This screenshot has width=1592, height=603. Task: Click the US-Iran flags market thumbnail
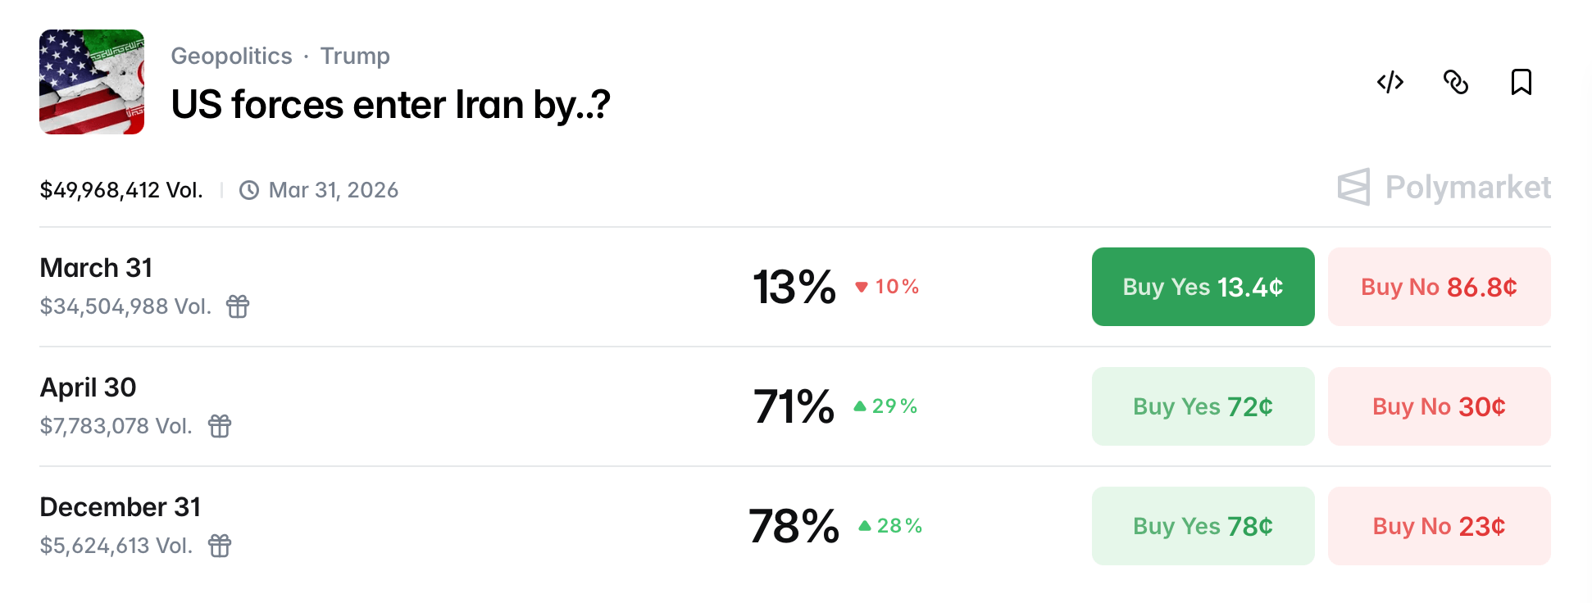coord(92,81)
